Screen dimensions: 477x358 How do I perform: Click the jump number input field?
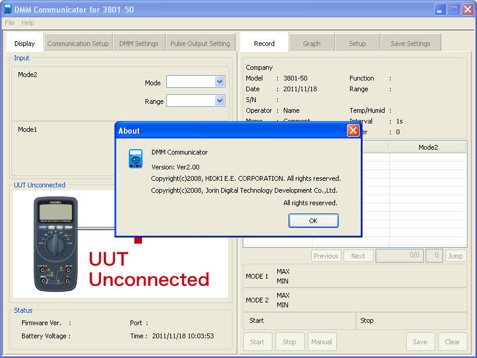pyautogui.click(x=434, y=255)
